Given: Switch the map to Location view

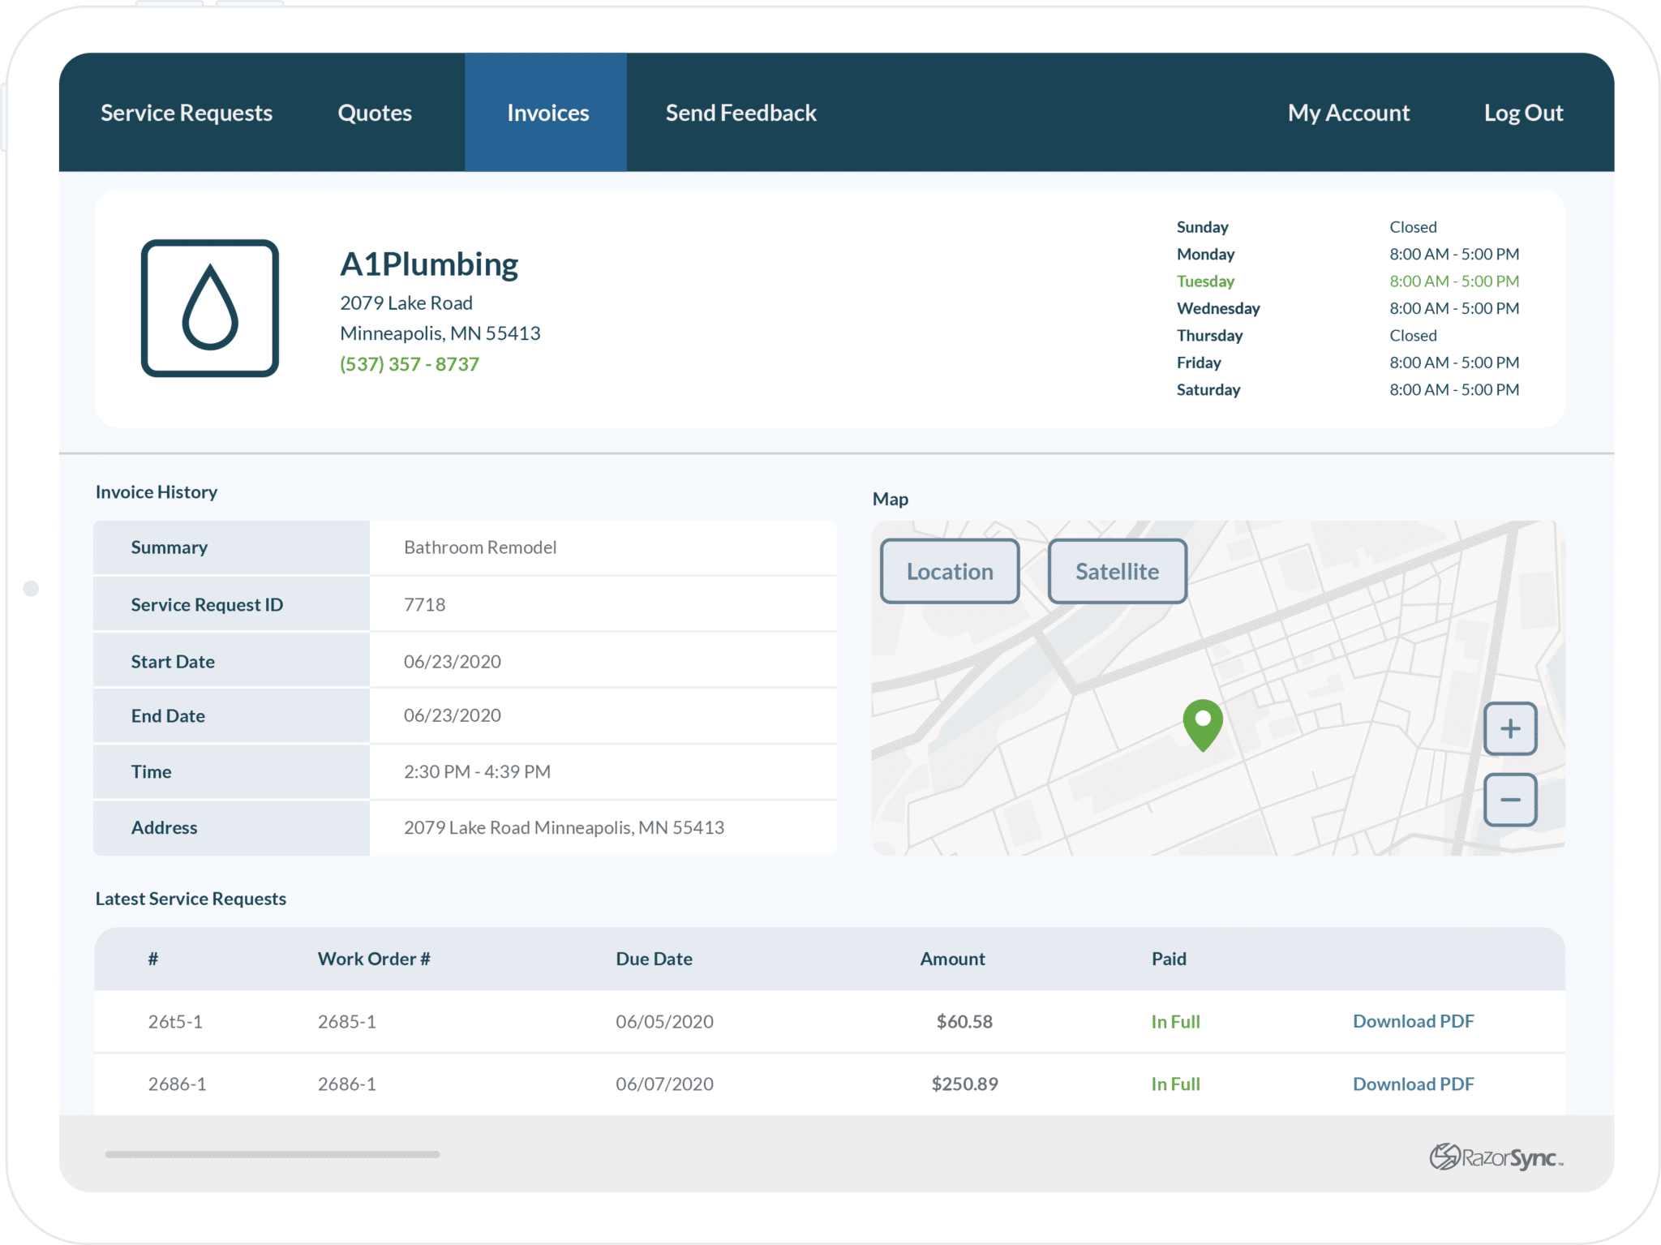Looking at the screenshot, I should [x=949, y=571].
